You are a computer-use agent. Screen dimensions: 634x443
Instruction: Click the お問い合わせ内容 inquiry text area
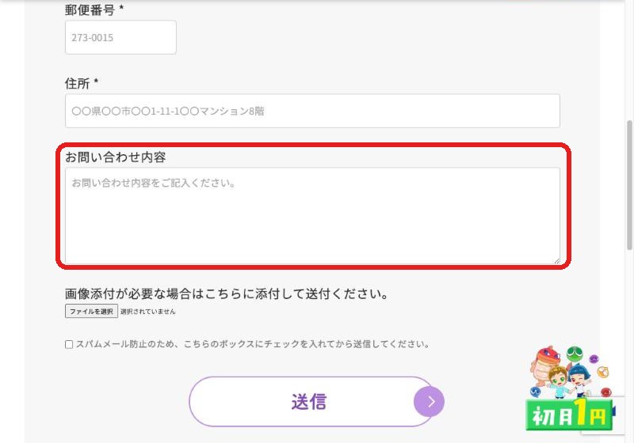(312, 216)
